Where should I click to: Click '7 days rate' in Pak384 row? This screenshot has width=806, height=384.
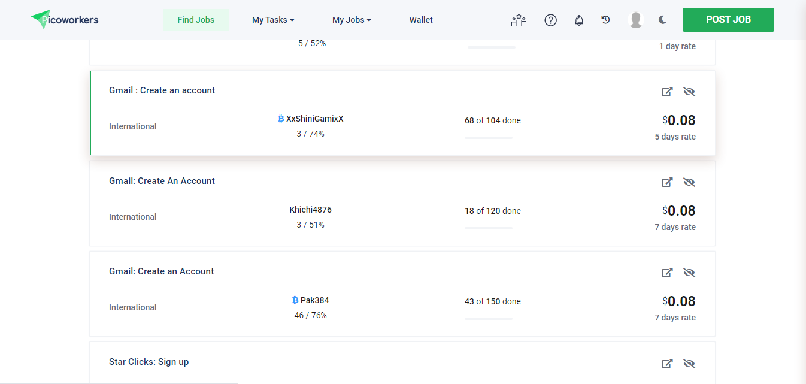[675, 318]
